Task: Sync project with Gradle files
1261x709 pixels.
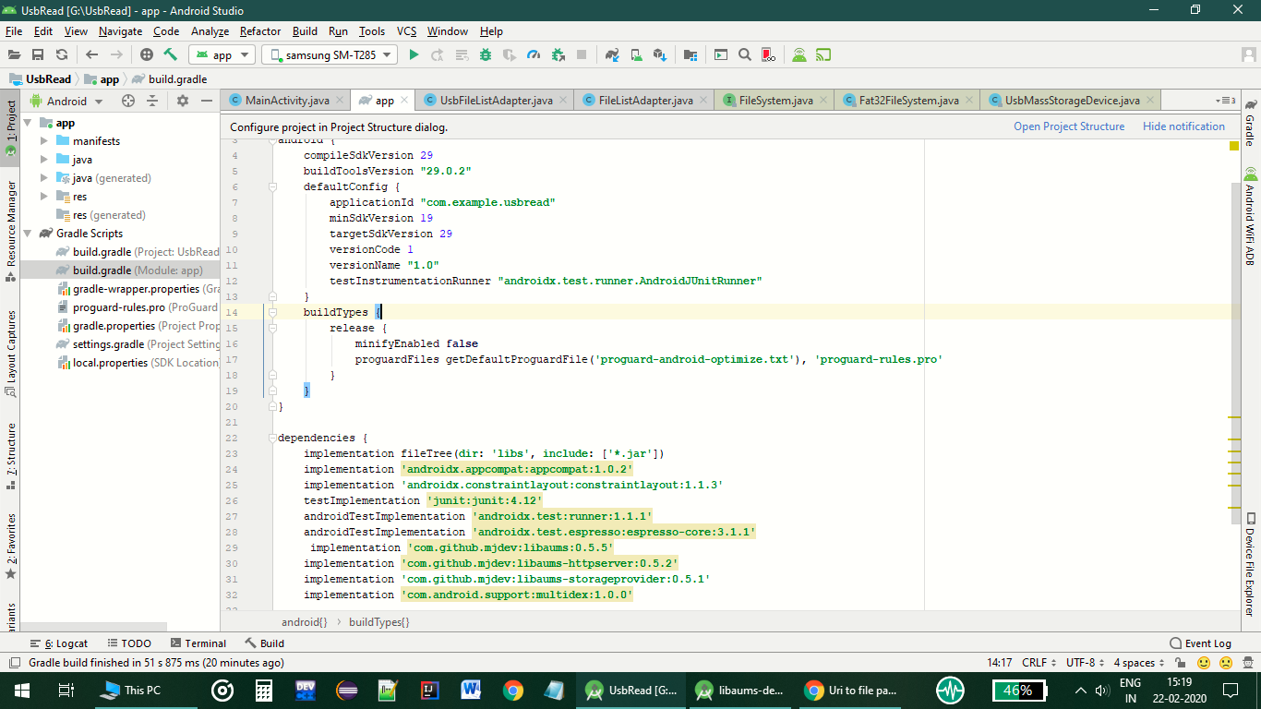Action: coord(612,54)
